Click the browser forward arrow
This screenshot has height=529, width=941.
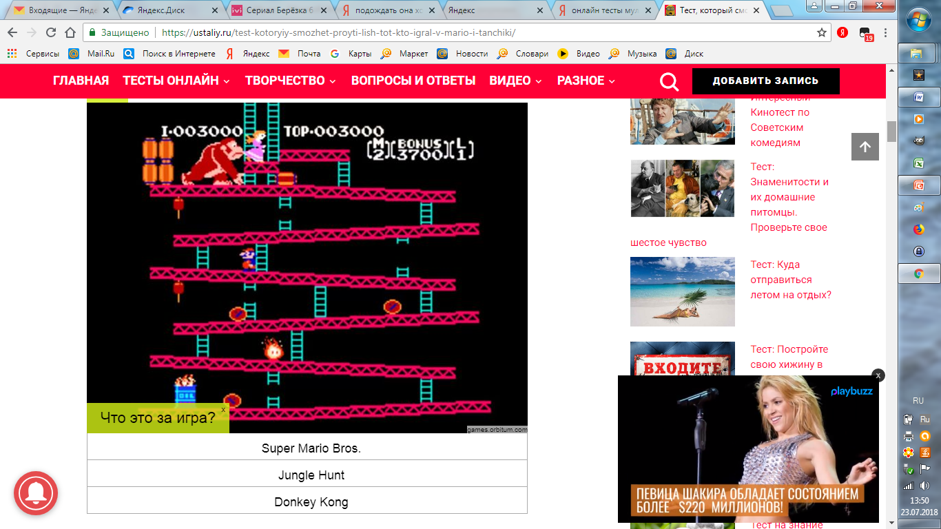pos(32,32)
